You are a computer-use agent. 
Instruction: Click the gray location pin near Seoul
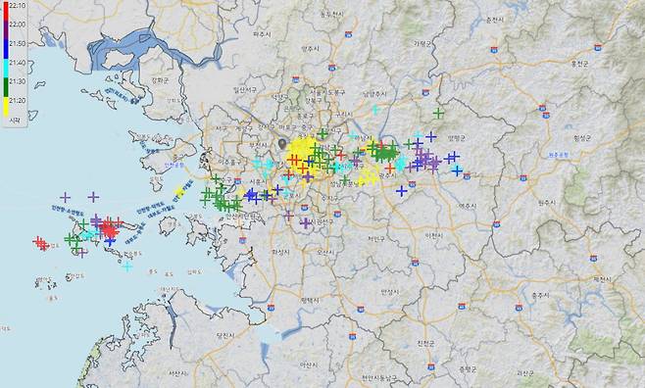(282, 144)
